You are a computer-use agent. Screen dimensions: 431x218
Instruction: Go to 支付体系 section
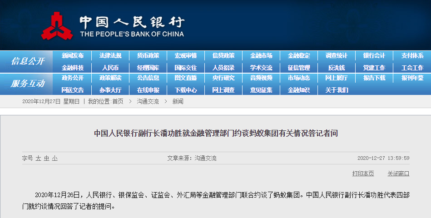click(412, 55)
